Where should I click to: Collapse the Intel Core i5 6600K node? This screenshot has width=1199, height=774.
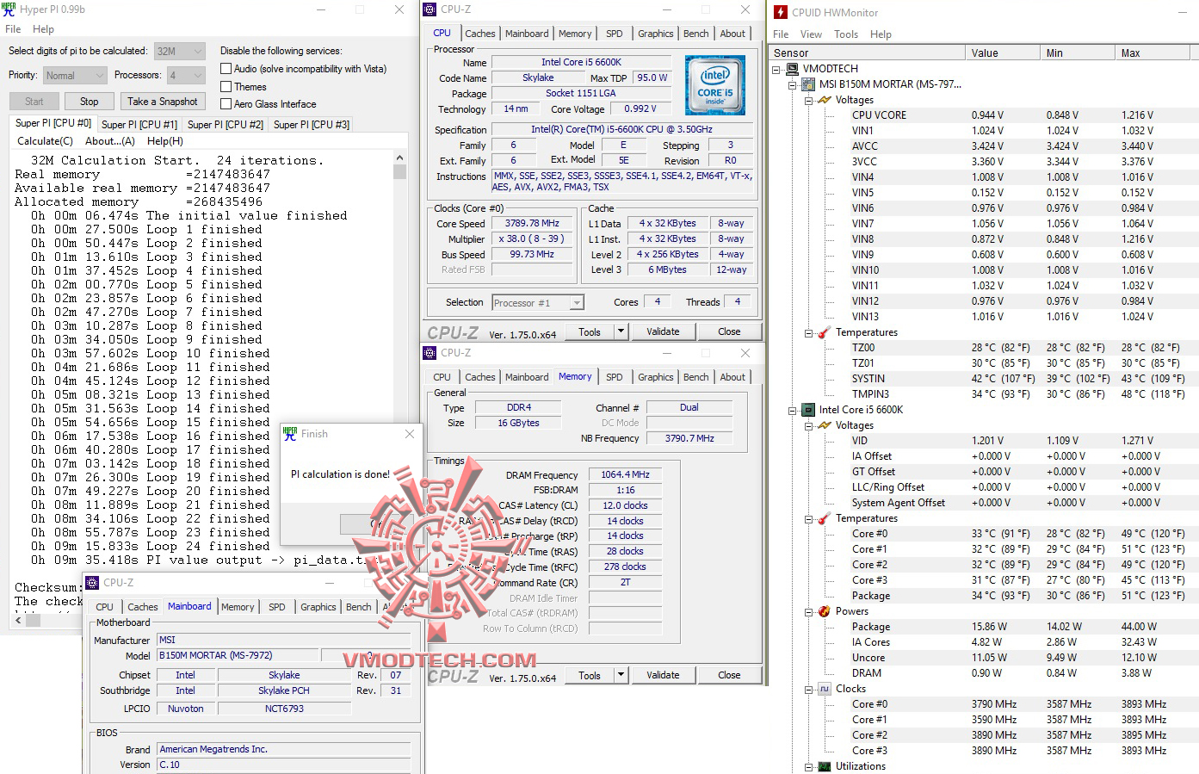point(793,410)
